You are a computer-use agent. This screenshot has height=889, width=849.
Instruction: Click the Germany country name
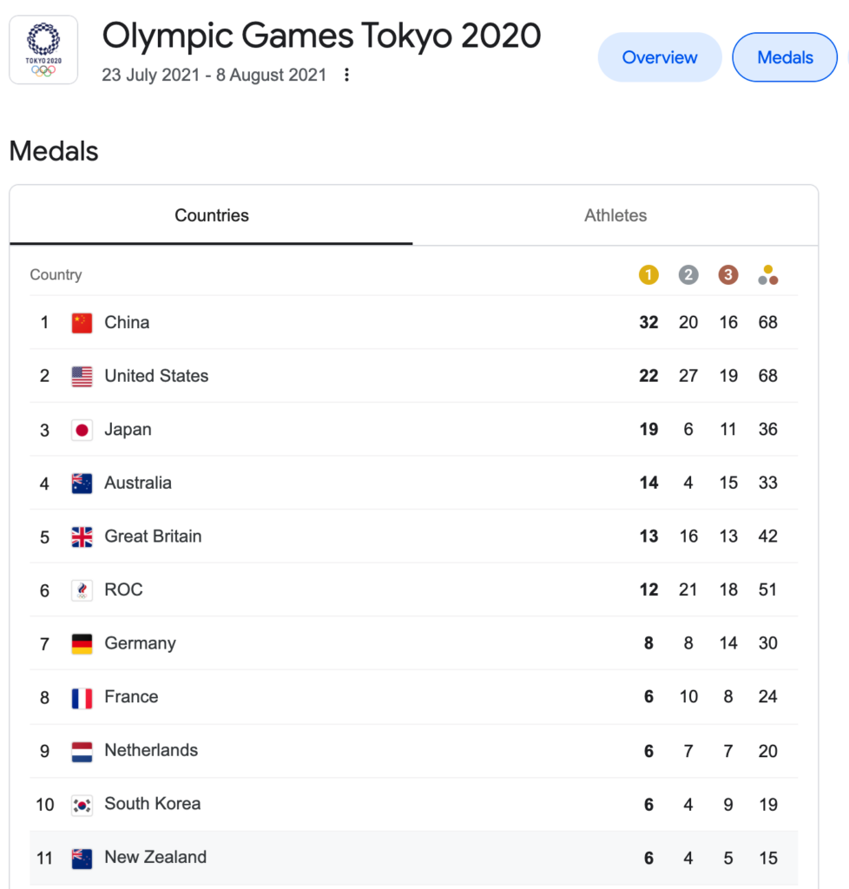pyautogui.click(x=140, y=643)
